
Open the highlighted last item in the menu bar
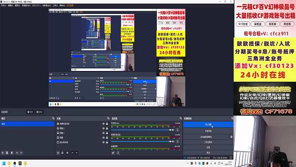(70, 6)
